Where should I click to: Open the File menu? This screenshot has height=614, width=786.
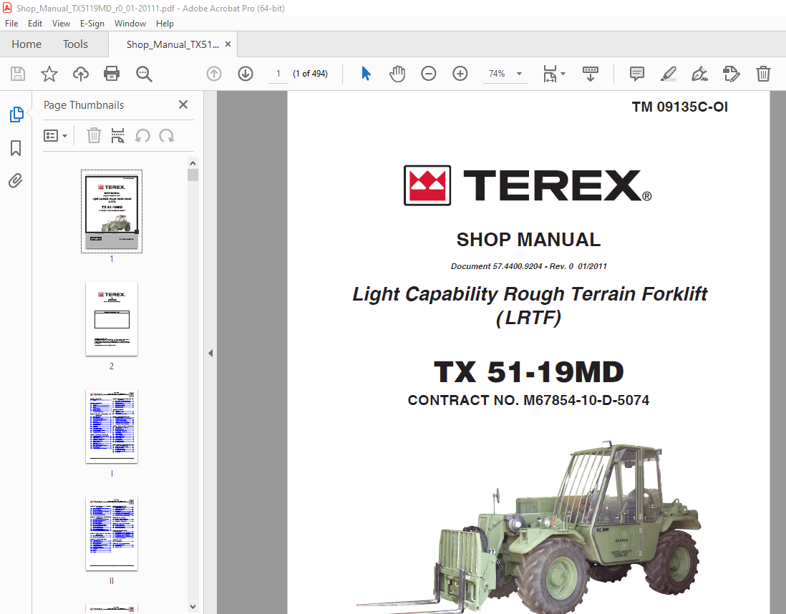(x=11, y=24)
